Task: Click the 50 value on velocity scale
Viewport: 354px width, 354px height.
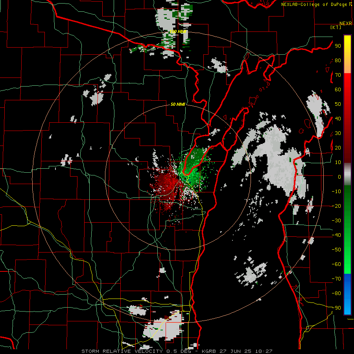Action: (338, 104)
